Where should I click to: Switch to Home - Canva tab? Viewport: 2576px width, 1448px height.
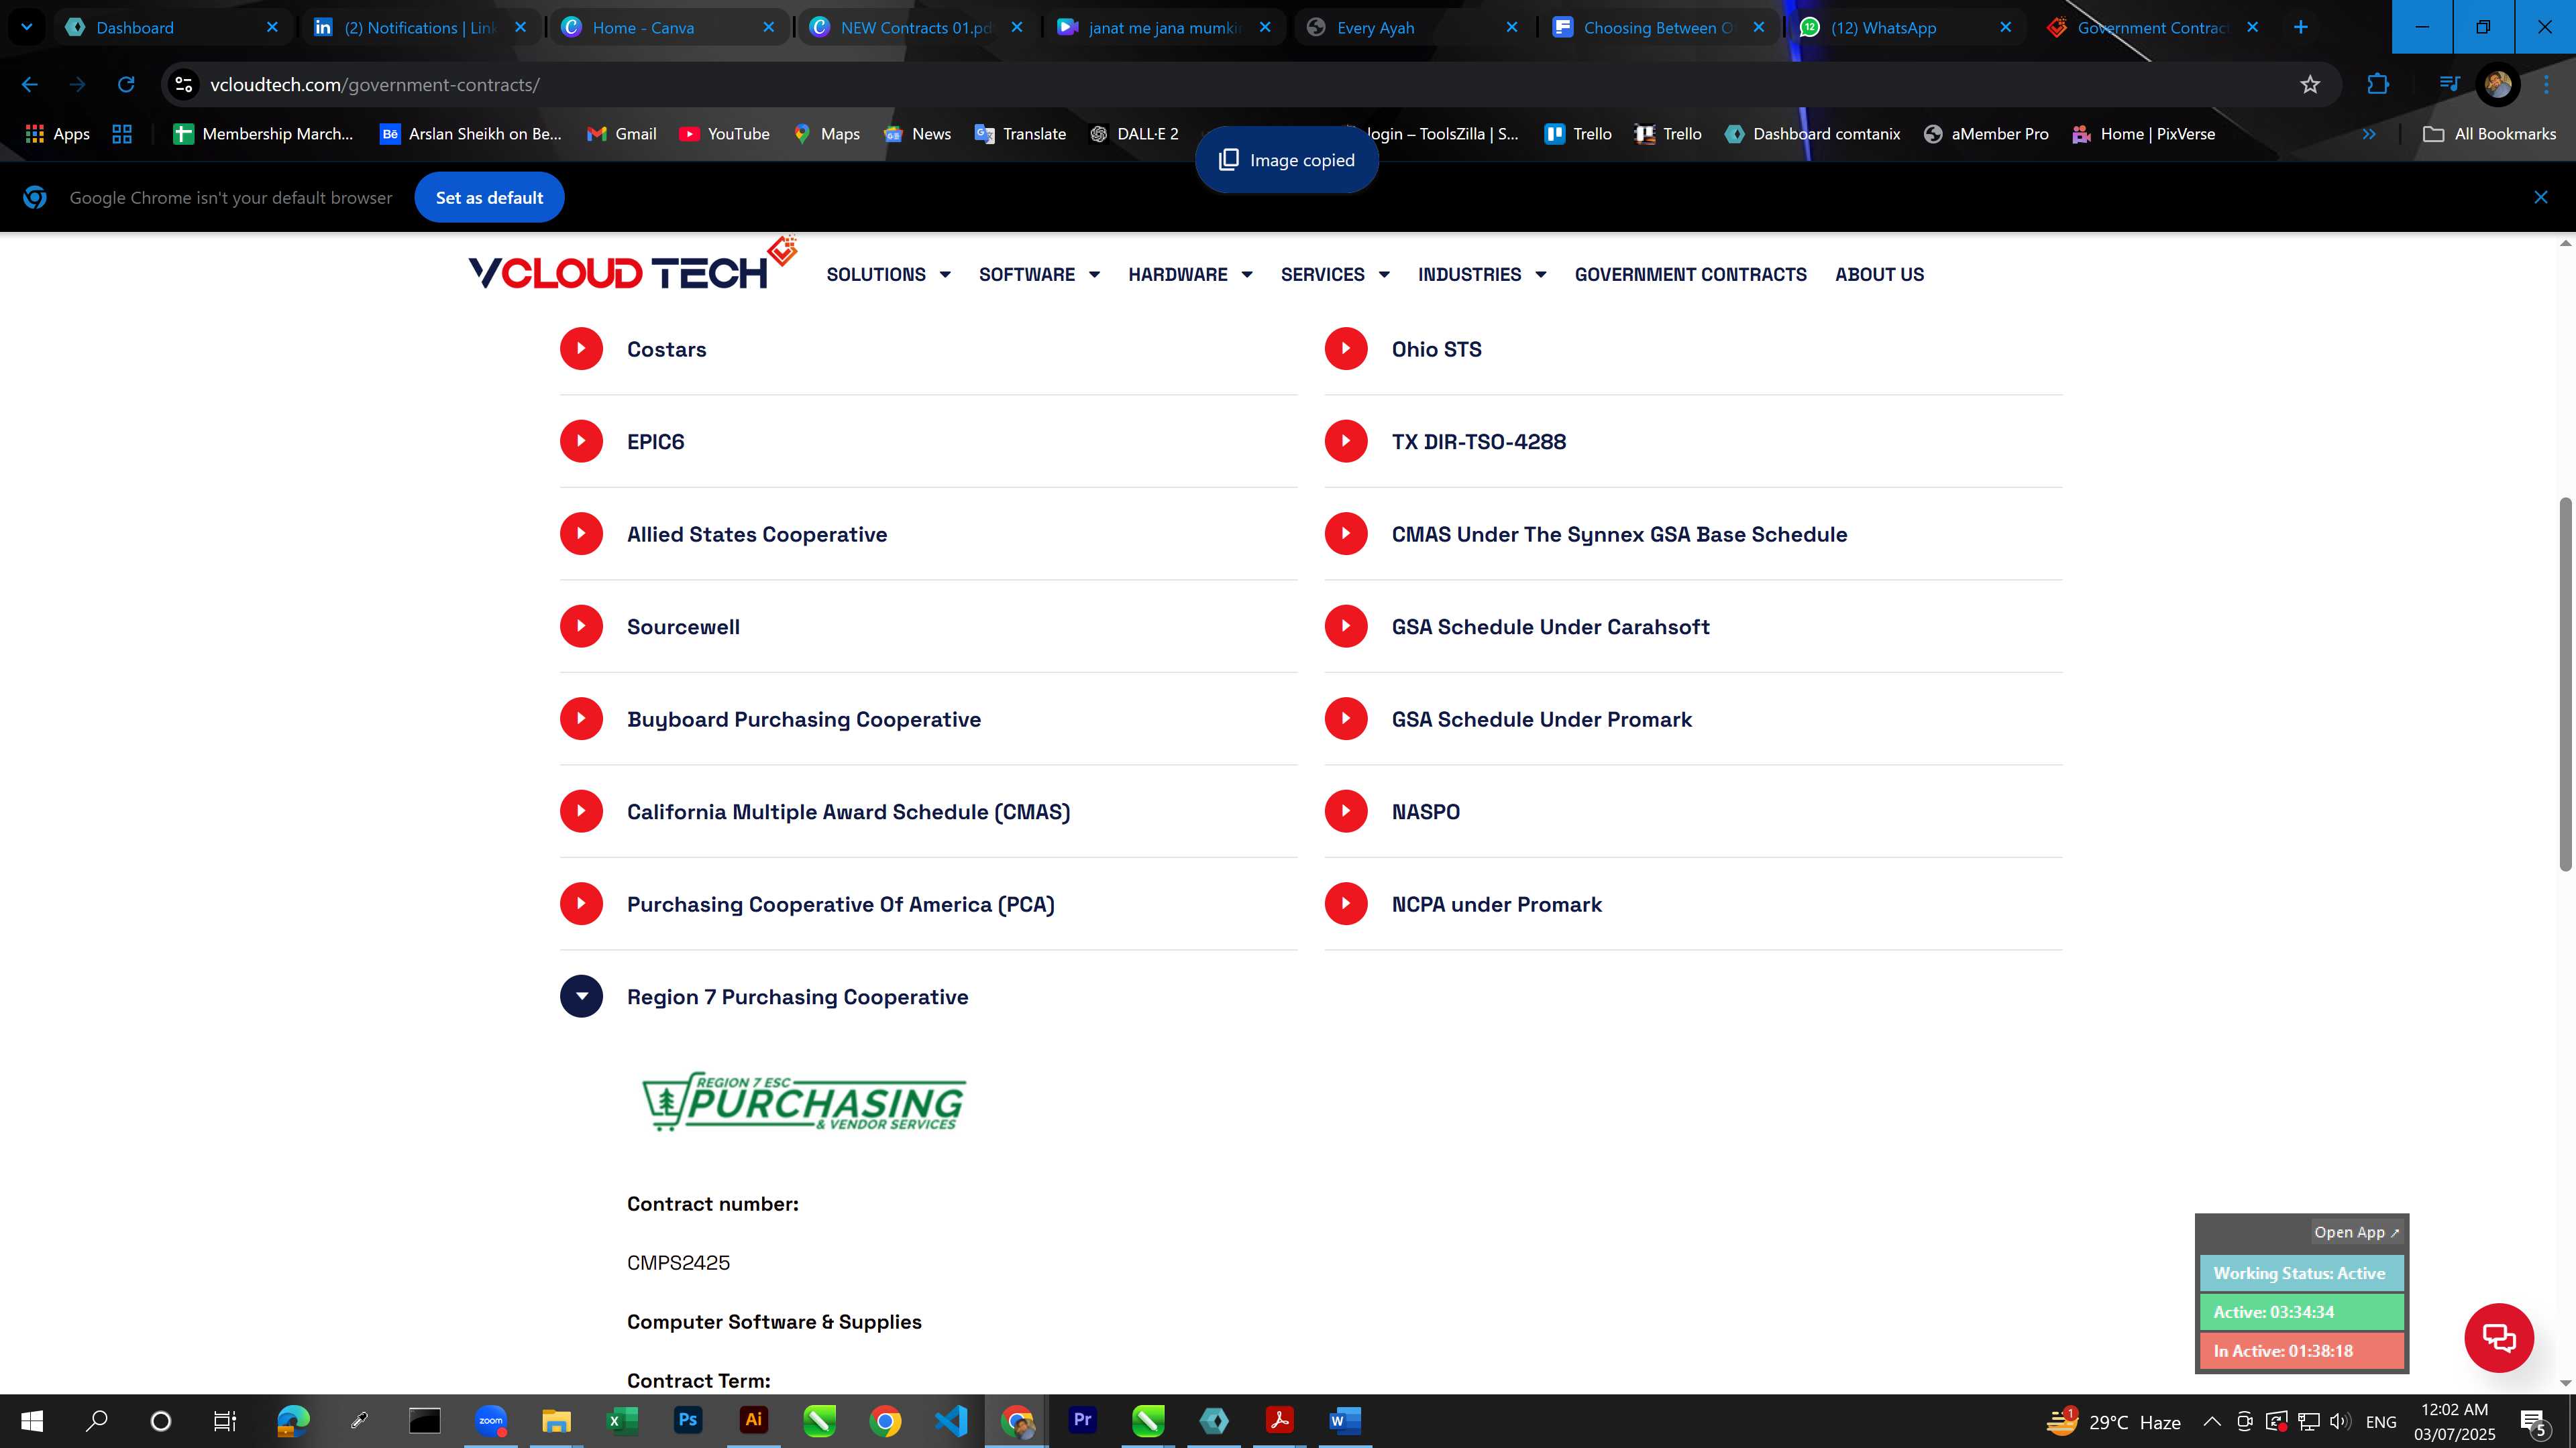tap(668, 27)
